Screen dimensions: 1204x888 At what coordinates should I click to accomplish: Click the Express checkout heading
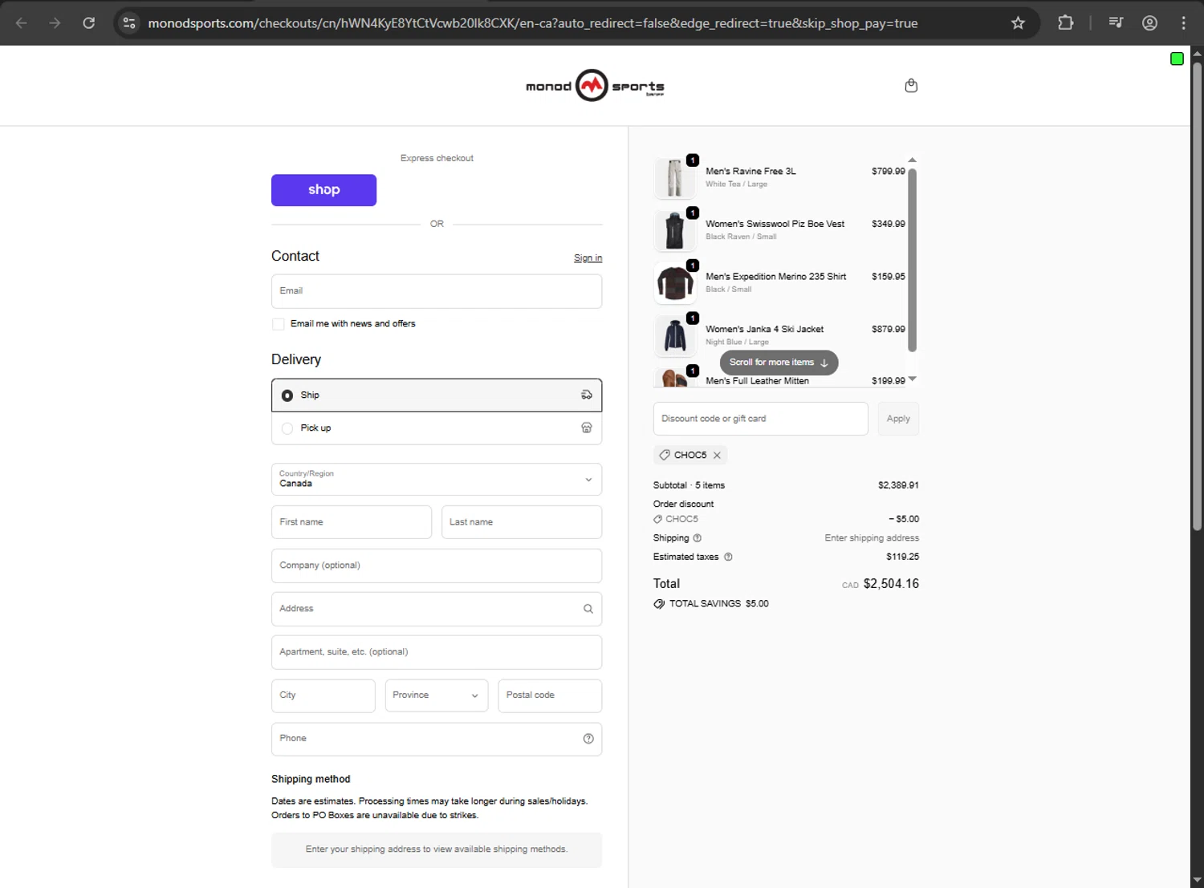[x=437, y=158]
